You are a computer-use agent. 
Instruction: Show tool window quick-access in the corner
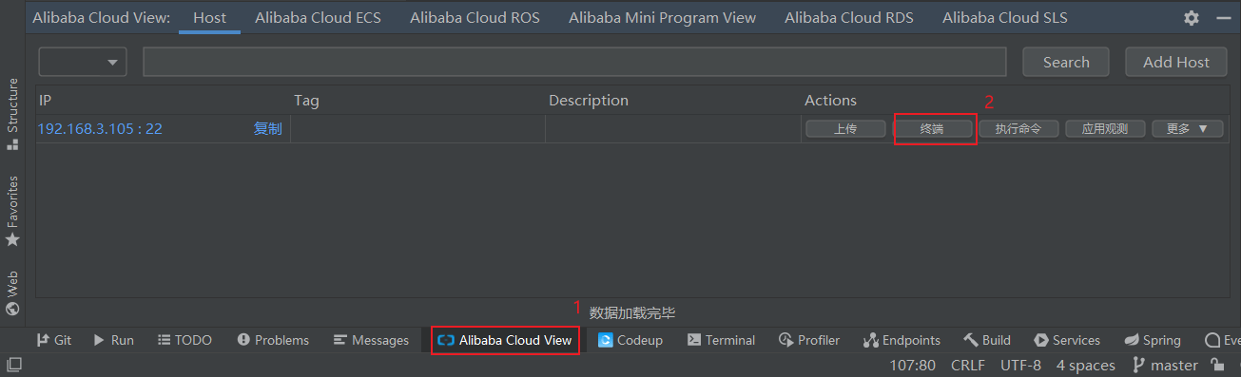[12, 366]
